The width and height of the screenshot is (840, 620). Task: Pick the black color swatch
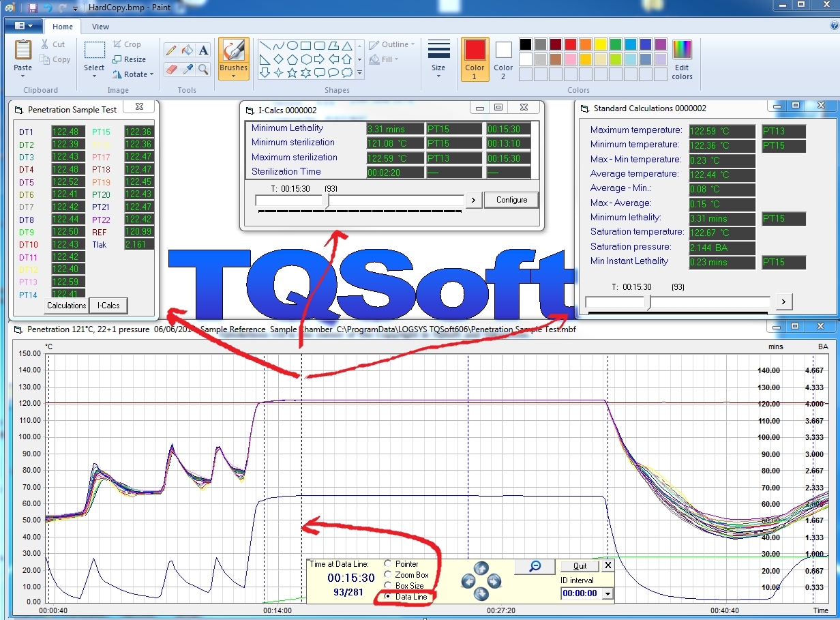point(525,44)
